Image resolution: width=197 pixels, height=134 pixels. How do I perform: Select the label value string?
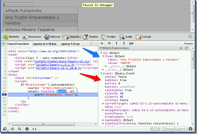tap(150, 59)
